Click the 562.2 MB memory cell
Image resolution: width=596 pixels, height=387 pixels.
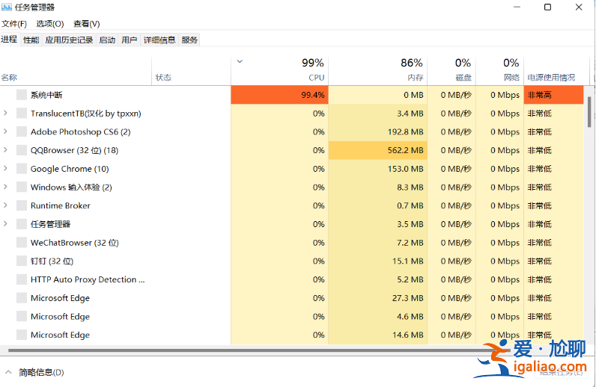pos(378,150)
